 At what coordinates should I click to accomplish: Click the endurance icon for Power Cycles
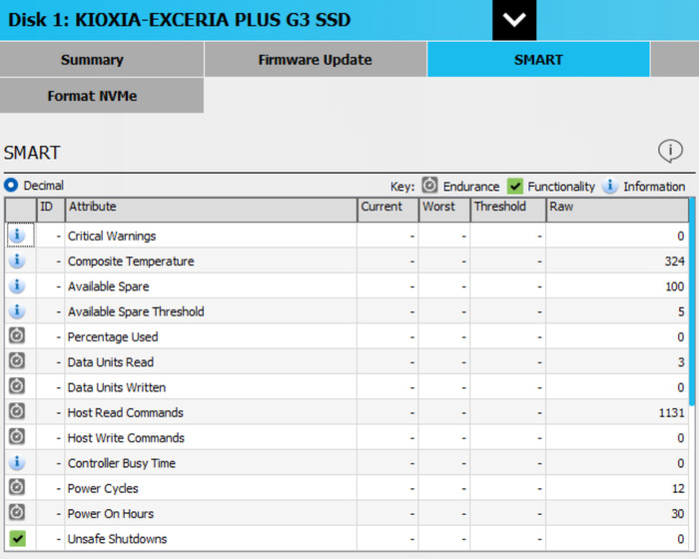17,487
